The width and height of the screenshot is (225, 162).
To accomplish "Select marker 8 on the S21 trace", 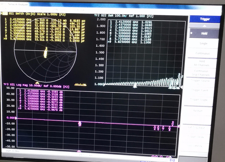I will point(169,129).
